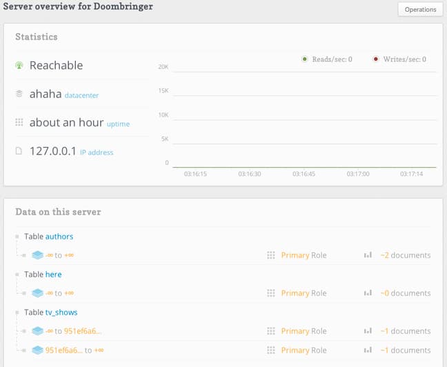This screenshot has width=447, height=367.
Task: Click 'Primary Role' in the here row
Action: [x=304, y=293]
